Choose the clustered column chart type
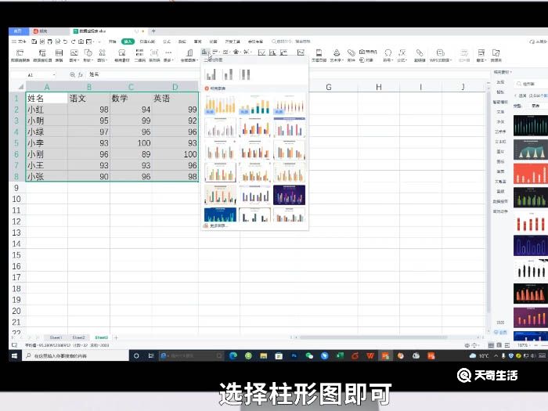Viewport: 548px width, 411px height. pyautogui.click(x=211, y=74)
